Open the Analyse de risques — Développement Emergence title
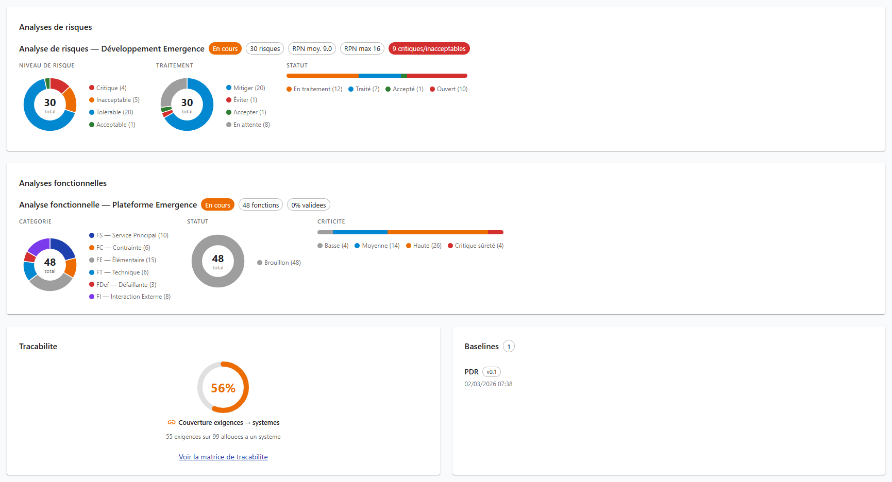Image resolution: width=892 pixels, height=482 pixels. pos(112,48)
